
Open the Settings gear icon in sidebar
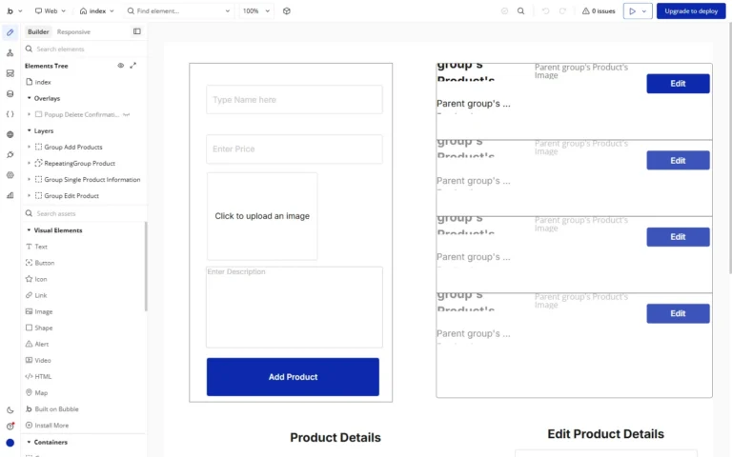point(10,175)
